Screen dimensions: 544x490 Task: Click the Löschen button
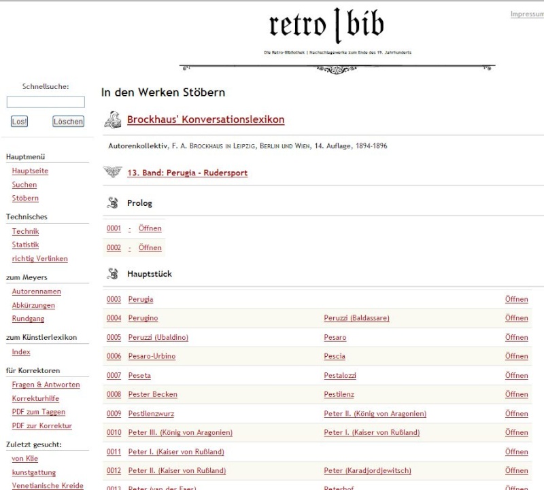[x=69, y=122]
